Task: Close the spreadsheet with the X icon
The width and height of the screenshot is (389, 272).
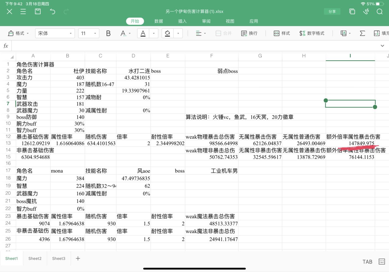Action: (x=9, y=12)
